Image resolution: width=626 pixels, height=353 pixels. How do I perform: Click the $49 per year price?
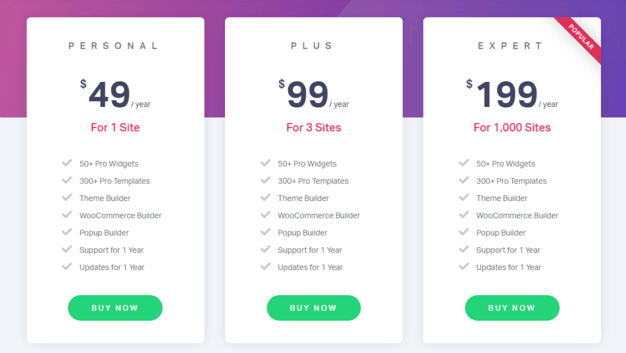tap(115, 94)
